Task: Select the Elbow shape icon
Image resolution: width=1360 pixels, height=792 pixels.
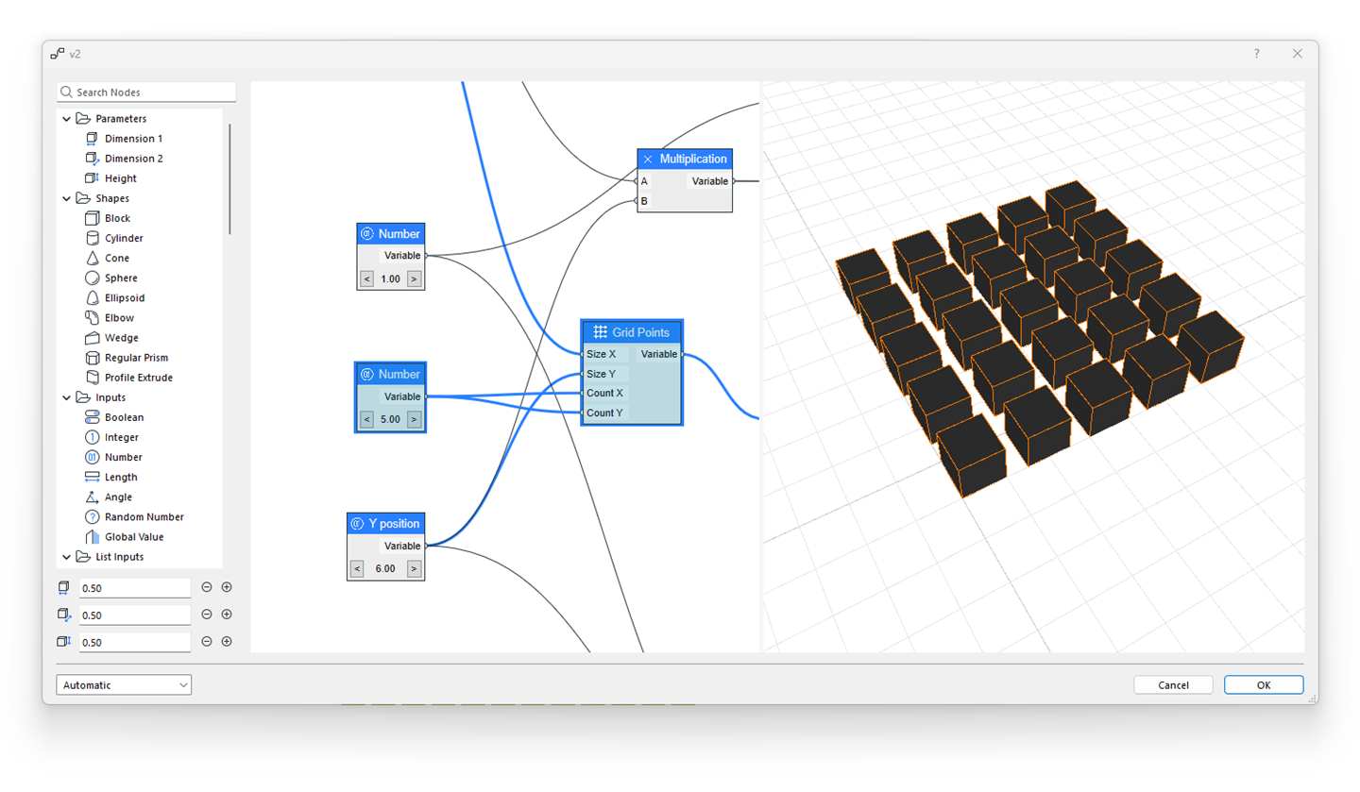Action: 92,317
